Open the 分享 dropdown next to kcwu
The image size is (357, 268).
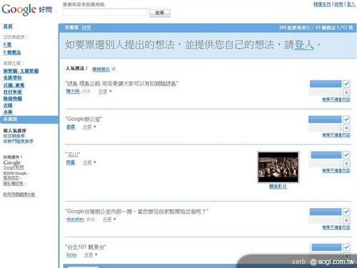tap(91, 254)
